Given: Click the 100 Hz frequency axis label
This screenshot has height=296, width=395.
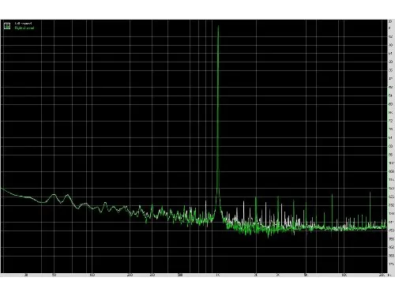Looking at the screenshot, I should (x=92, y=275).
